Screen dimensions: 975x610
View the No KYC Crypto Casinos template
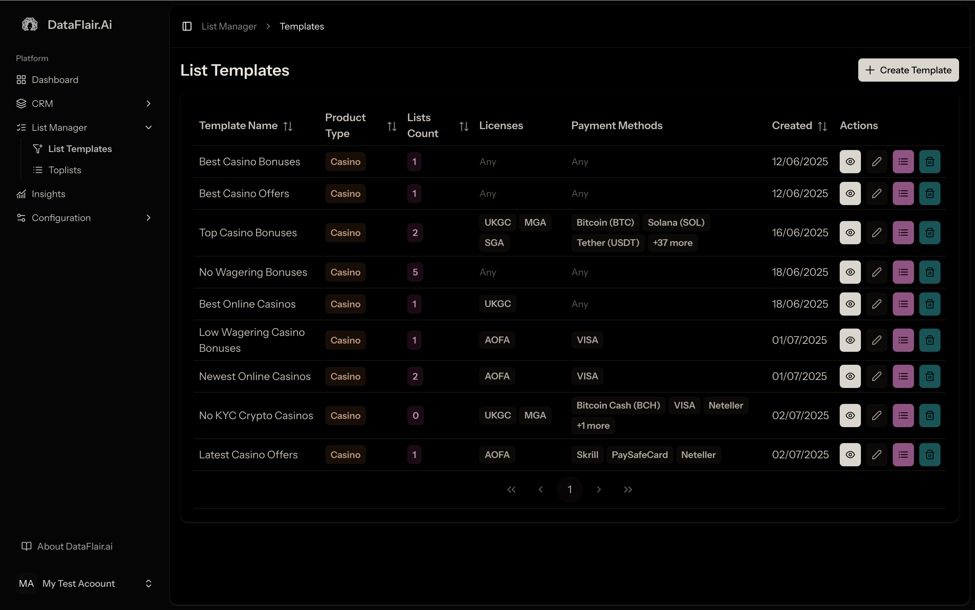[x=850, y=416]
